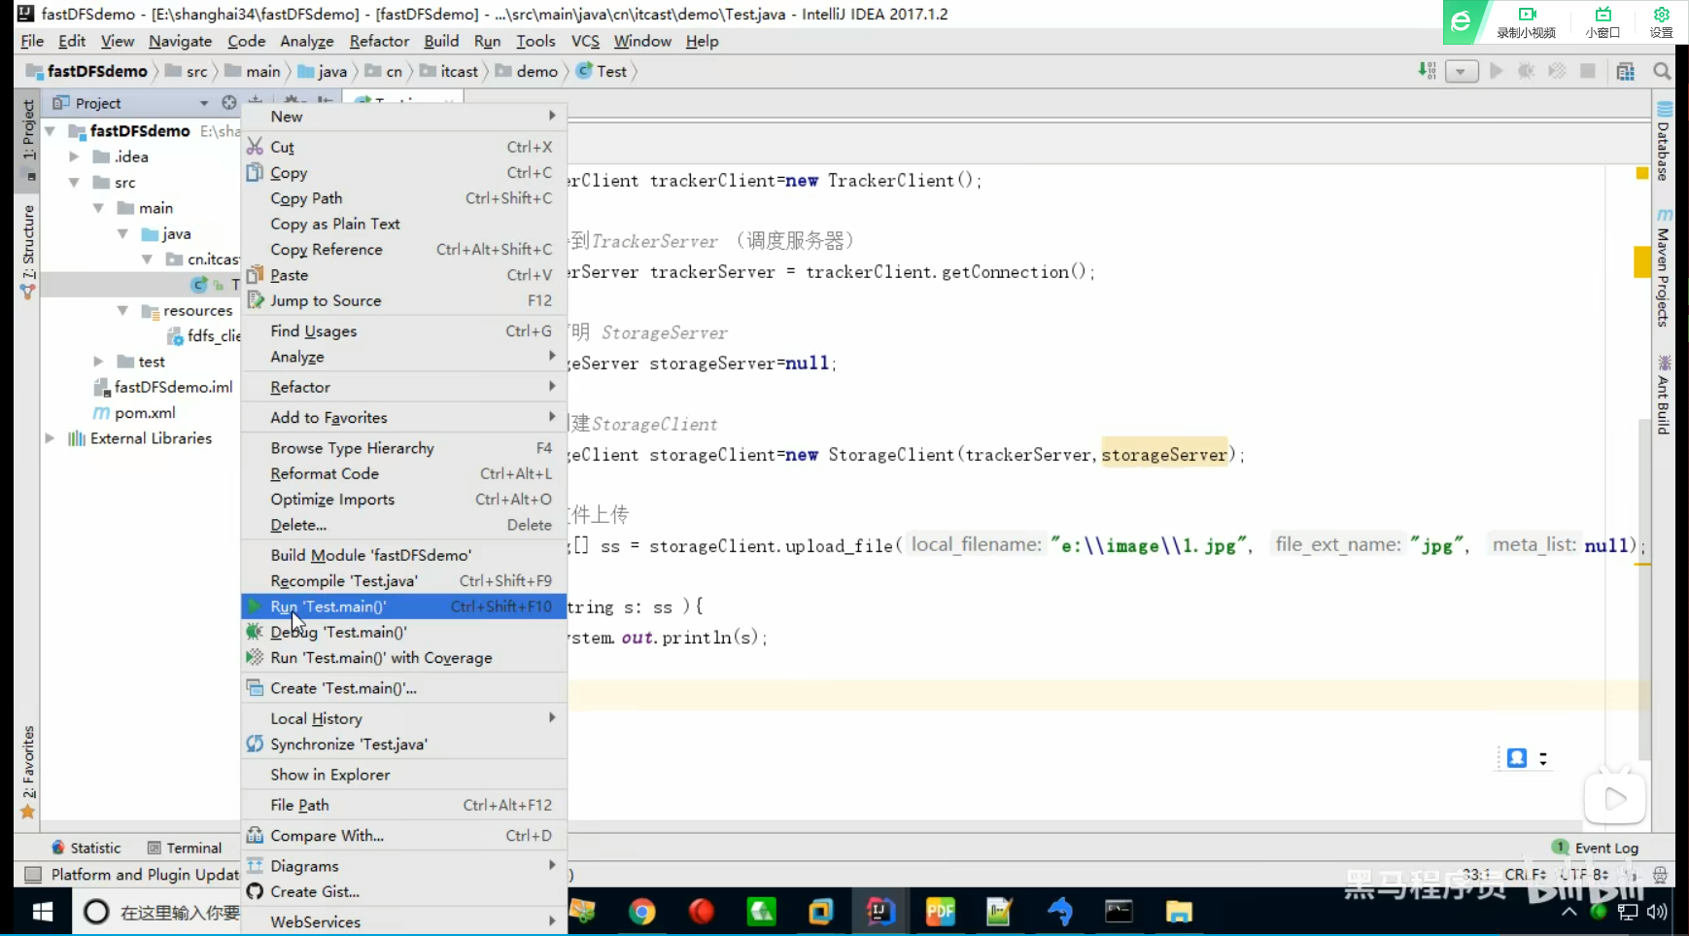Image resolution: width=1689 pixels, height=936 pixels.
Task: Expand the test folder
Action: (x=98, y=362)
